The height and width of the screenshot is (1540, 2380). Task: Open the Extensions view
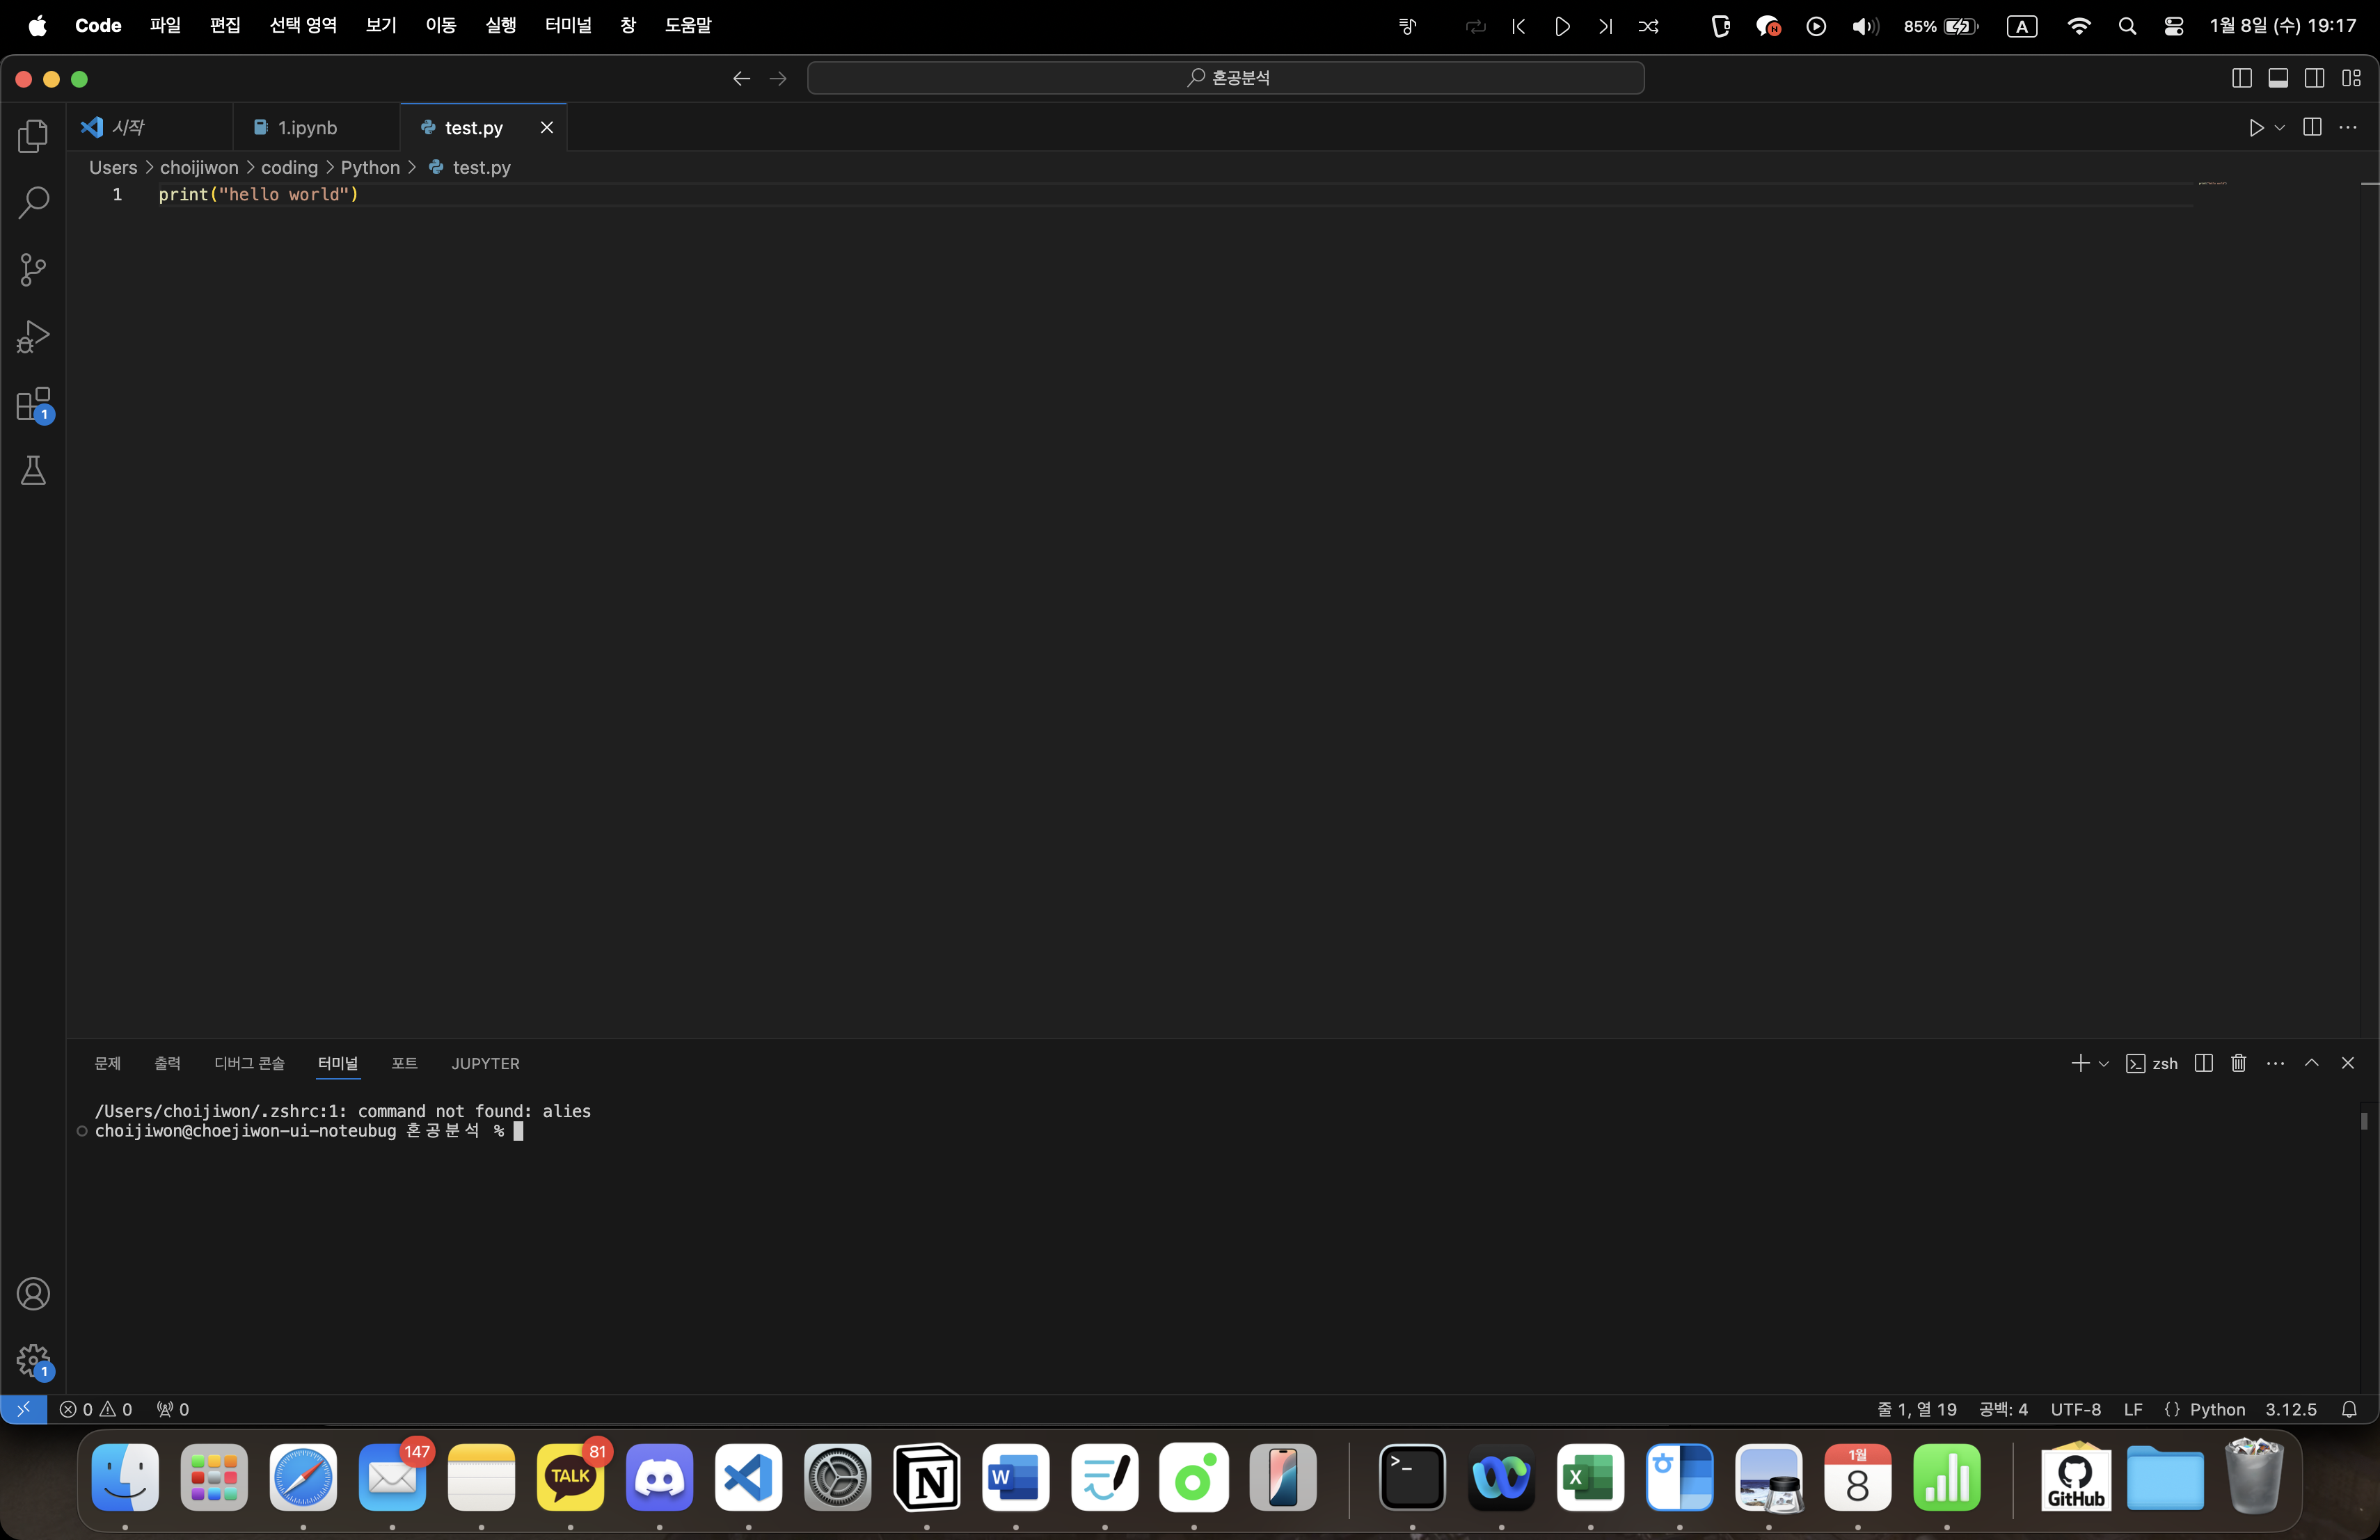(x=33, y=405)
